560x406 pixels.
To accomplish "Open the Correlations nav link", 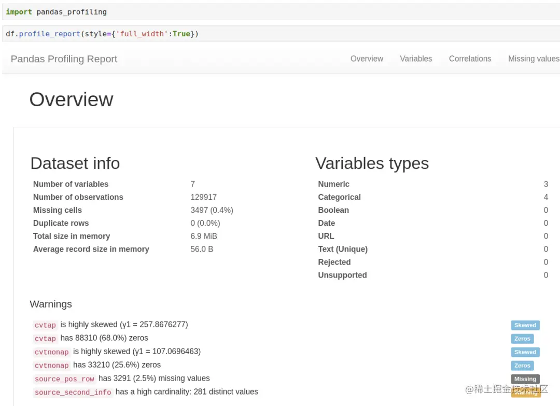I will (x=470, y=59).
